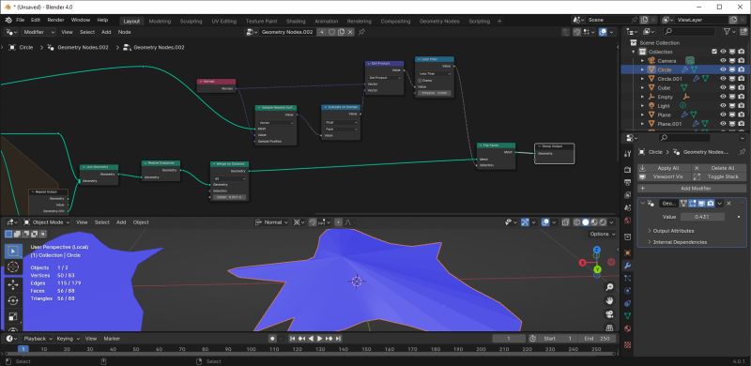This screenshot has height=366, width=751.
Task: Toggle Clamp checkbox in the compare node
Action: (x=420, y=81)
